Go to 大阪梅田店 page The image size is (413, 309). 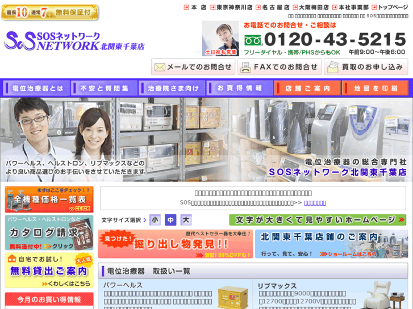(311, 7)
